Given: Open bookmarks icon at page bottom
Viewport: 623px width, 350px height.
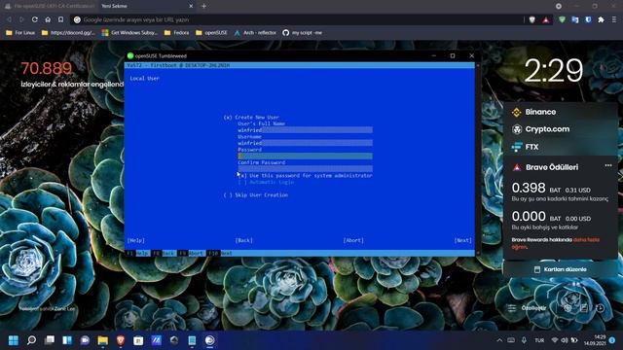Looking at the screenshot, I should point(584,308).
